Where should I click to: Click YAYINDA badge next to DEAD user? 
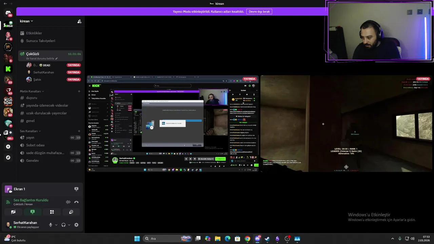(74, 65)
